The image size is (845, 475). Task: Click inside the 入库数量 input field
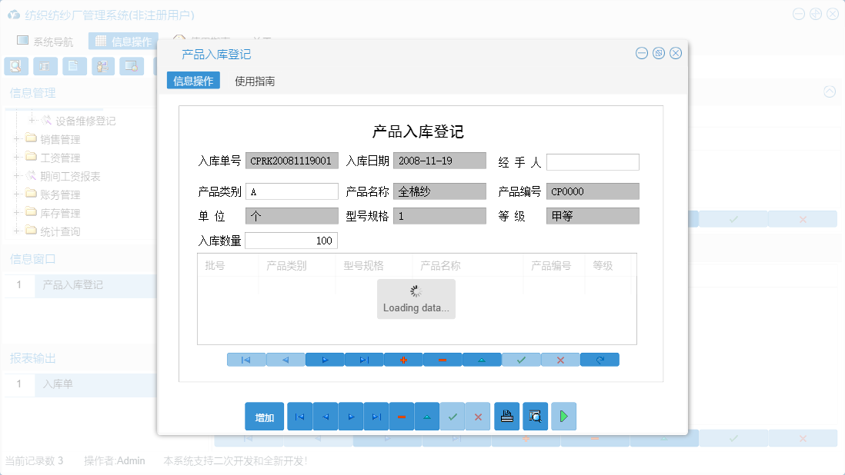click(x=291, y=240)
